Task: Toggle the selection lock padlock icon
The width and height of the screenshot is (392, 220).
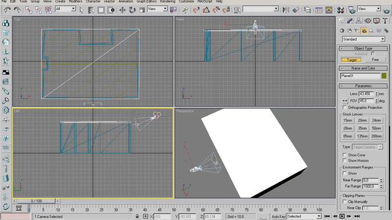Action: 137,216
